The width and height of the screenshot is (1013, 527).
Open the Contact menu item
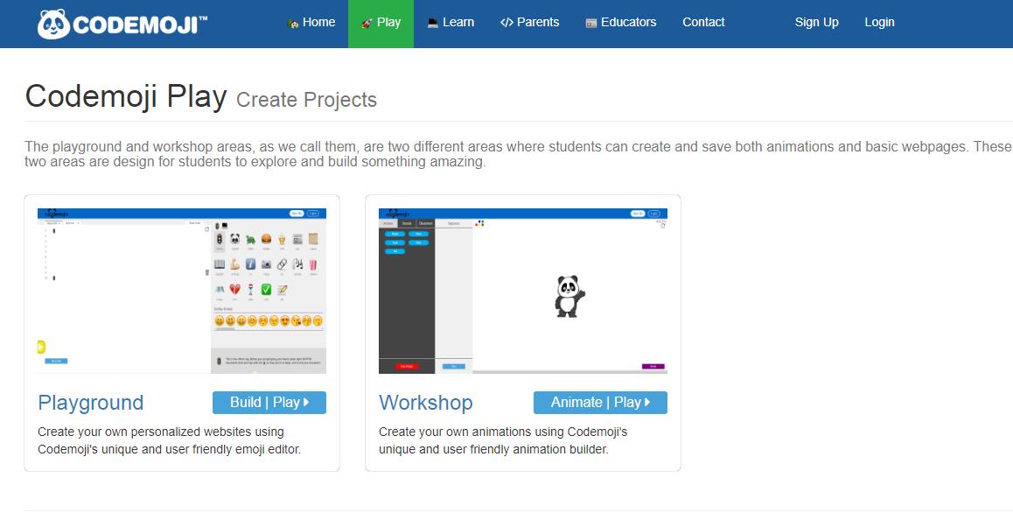click(703, 23)
